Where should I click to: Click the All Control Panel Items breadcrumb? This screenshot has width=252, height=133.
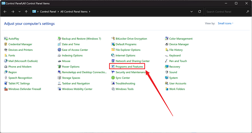point(74,11)
